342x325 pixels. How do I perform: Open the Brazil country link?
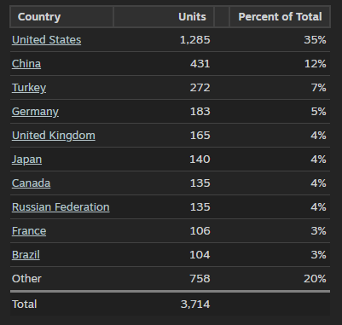[26, 255]
